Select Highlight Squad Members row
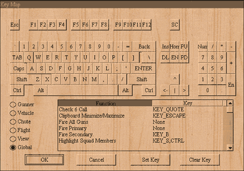244x171 pixels. tap(141, 141)
